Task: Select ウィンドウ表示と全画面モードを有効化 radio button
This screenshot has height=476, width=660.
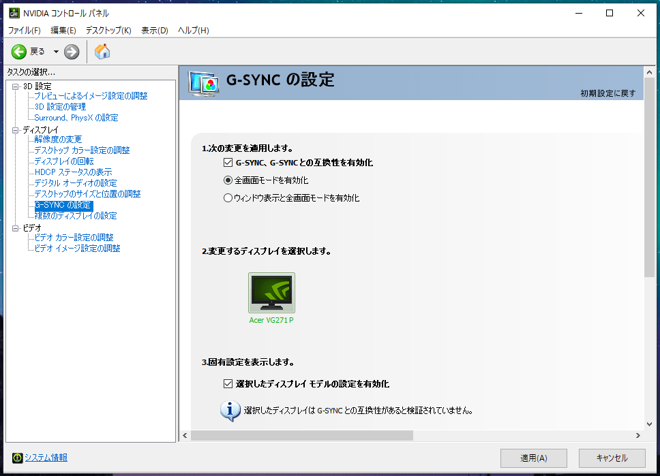Action: [228, 197]
